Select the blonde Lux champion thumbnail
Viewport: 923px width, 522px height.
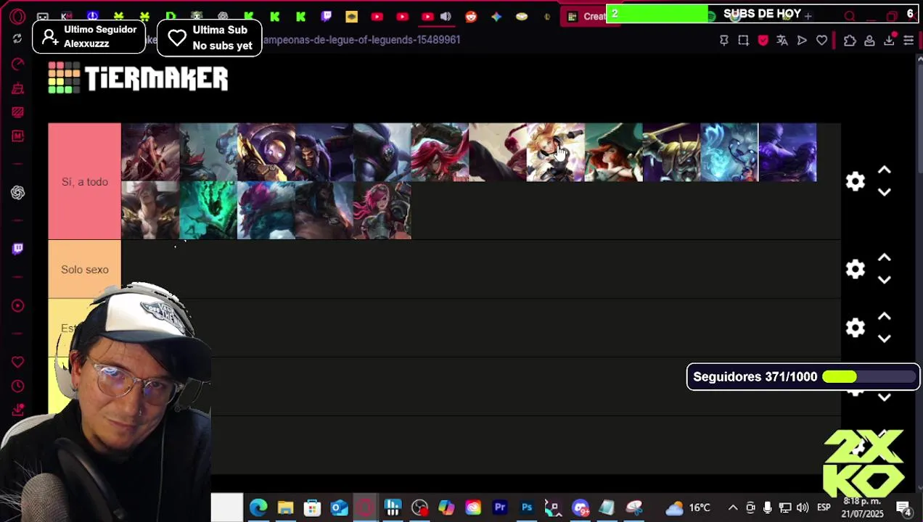(556, 152)
